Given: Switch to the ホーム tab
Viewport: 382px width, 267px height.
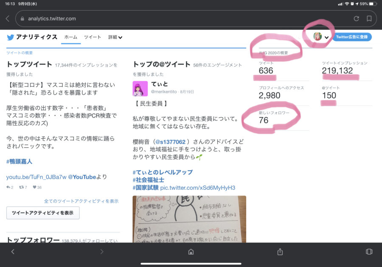Looking at the screenshot, I should (x=71, y=37).
